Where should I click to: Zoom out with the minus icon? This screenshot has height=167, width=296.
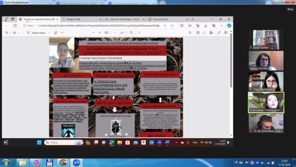[93, 32]
